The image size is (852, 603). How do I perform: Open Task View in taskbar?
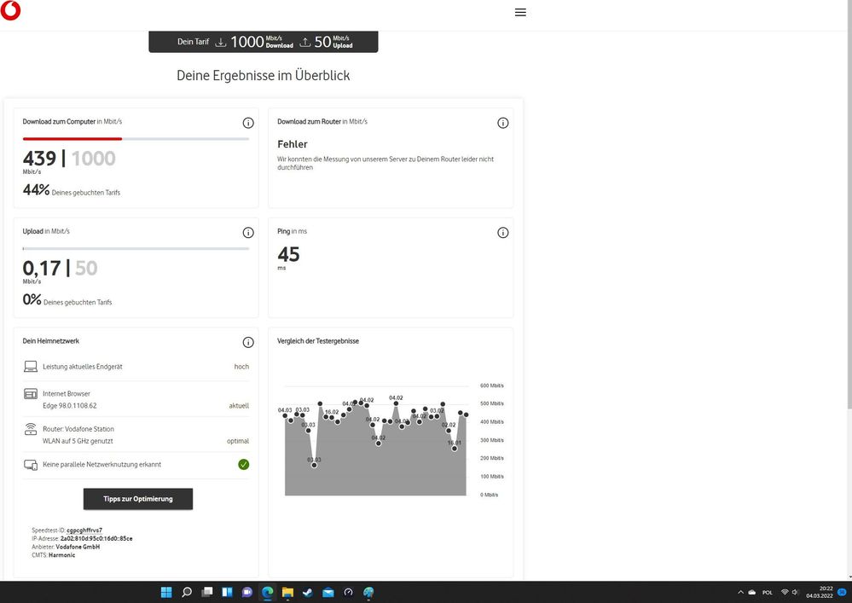207,592
